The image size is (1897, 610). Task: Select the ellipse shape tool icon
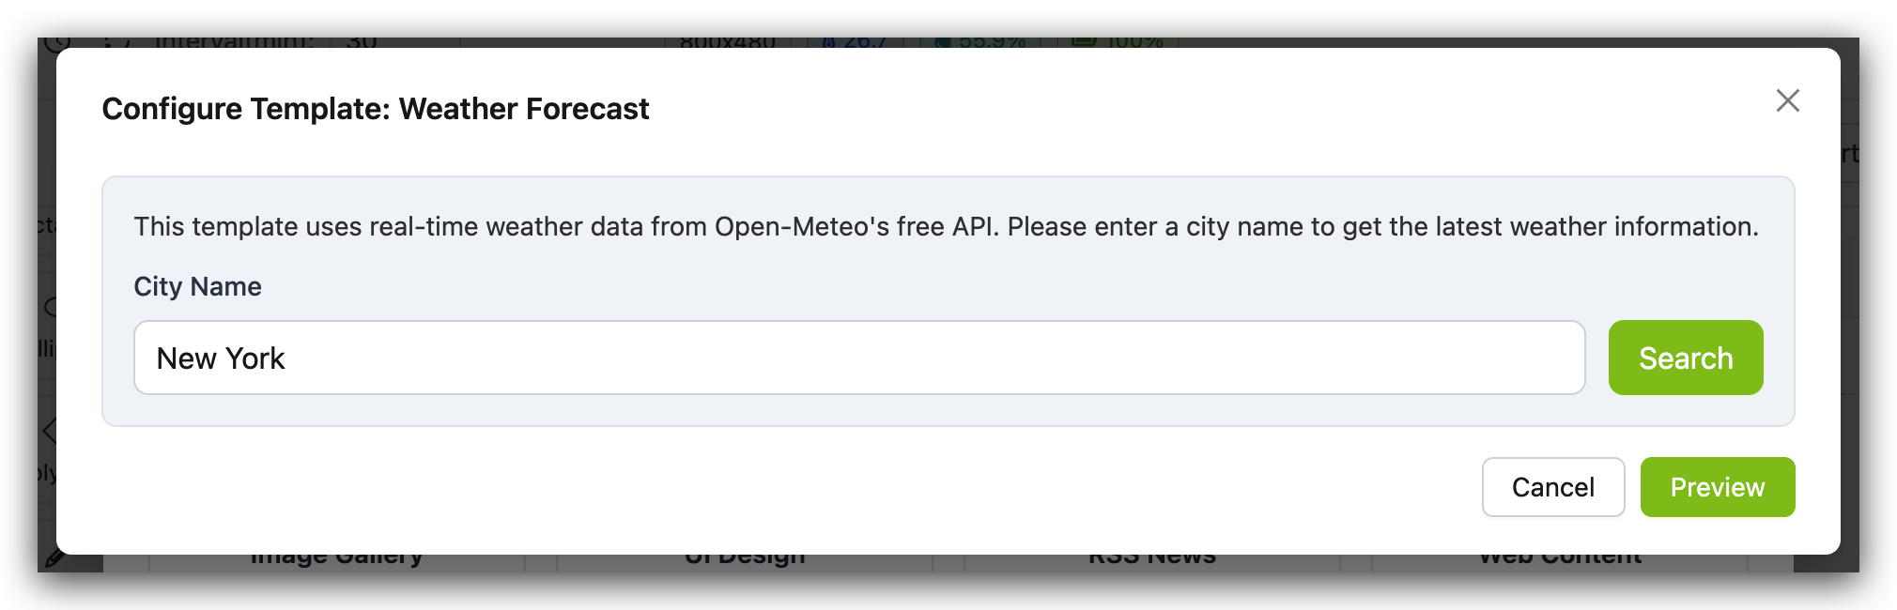pyautogui.click(x=51, y=307)
